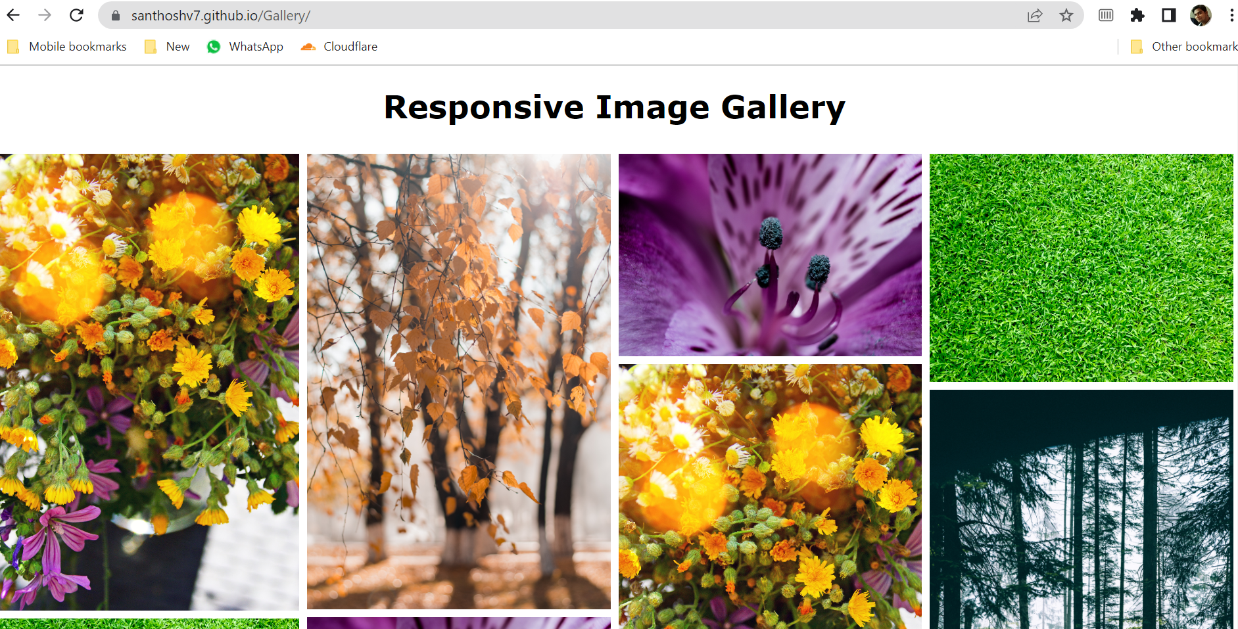Open the Mobile bookmarks folder
Image resolution: width=1238 pixels, height=629 pixels.
[67, 47]
